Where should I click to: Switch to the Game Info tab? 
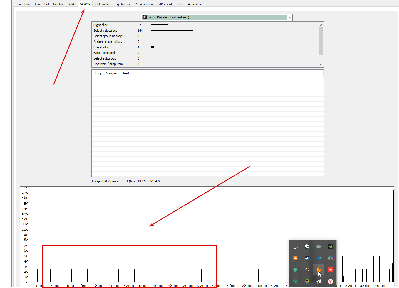(23, 4)
